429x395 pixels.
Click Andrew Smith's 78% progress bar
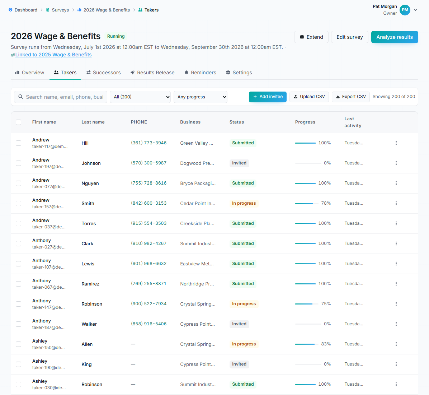click(x=307, y=203)
